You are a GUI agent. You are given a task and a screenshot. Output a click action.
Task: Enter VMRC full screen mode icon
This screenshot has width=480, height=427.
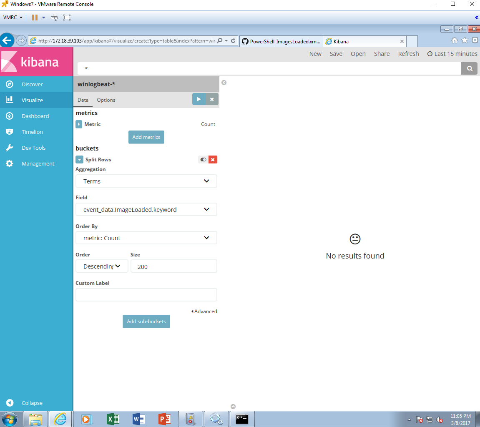(x=67, y=18)
